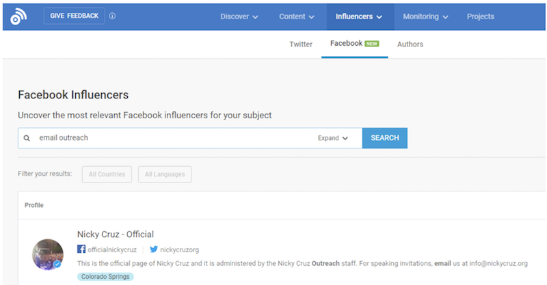Click the magnifier icon in search box

pyautogui.click(x=27, y=138)
